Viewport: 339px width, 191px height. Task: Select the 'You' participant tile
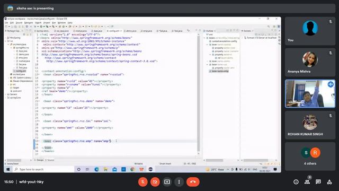point(310,31)
